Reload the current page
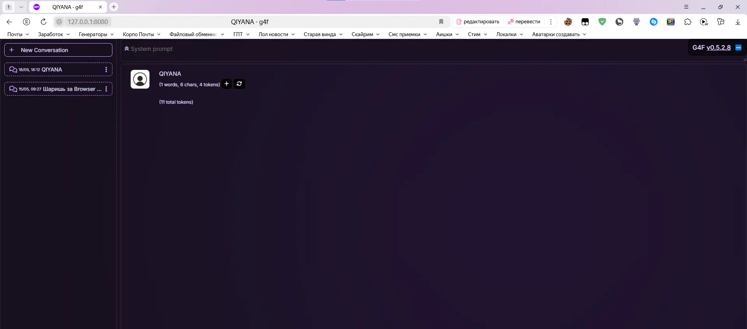 (44, 22)
